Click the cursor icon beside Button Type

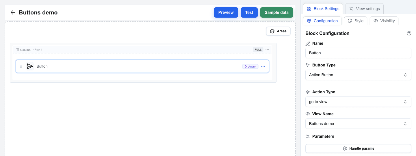(308, 65)
